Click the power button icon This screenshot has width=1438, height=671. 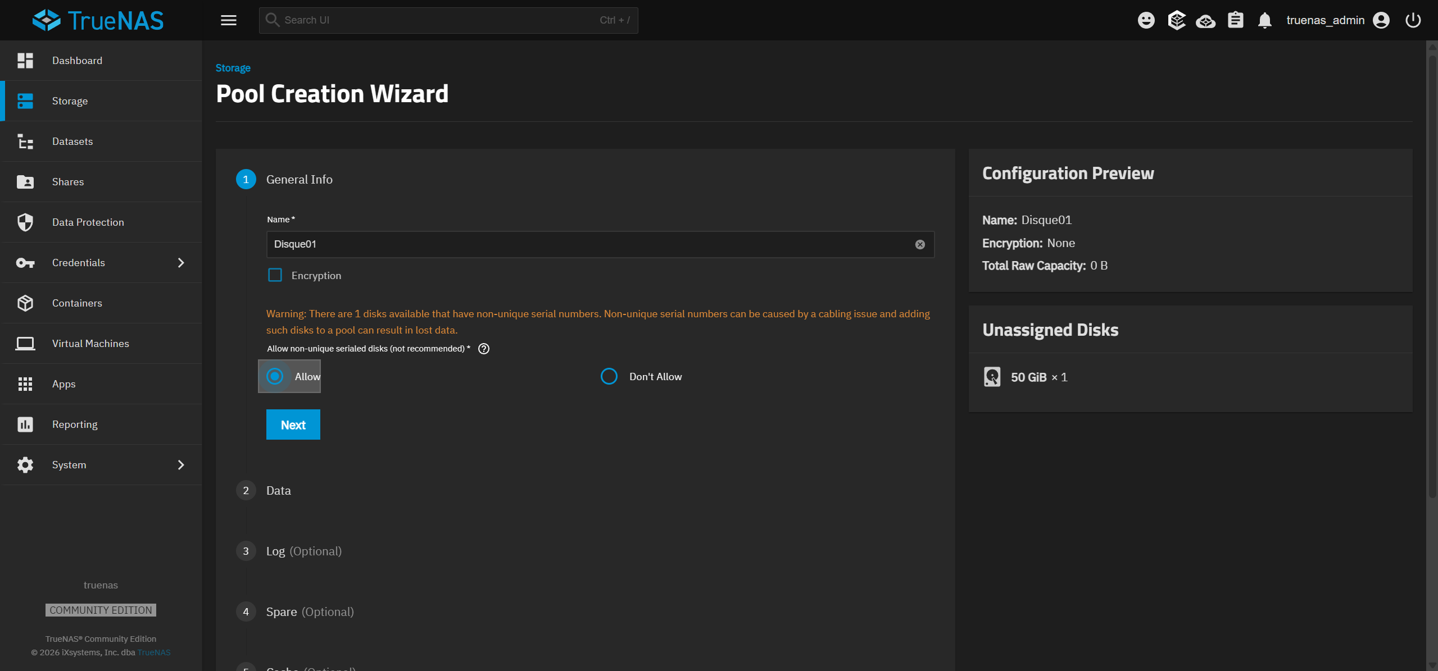pyautogui.click(x=1413, y=20)
